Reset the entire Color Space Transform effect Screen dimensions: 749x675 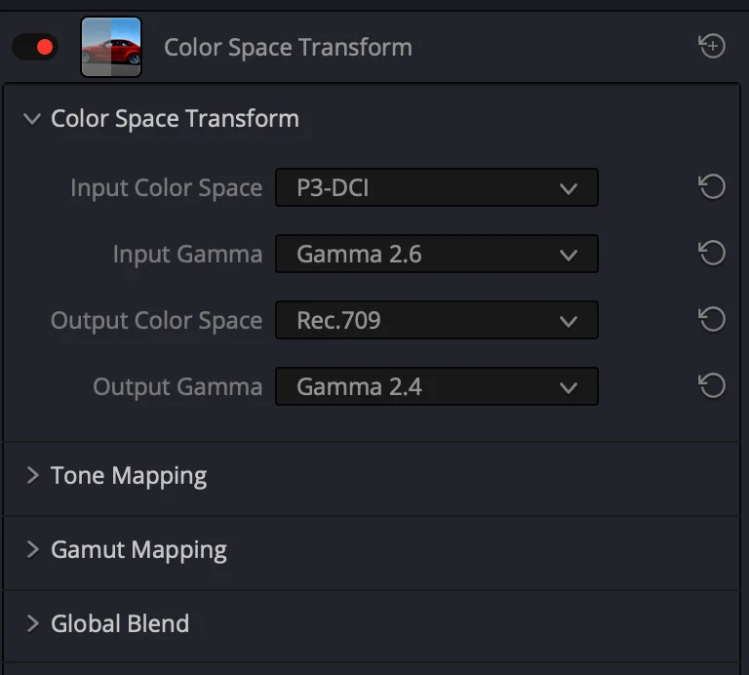tap(712, 46)
